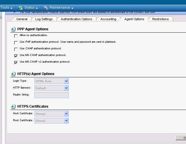Image resolution: width=186 pixels, height=144 pixels.
Task: Click the Status globe icon
Action: [21, 8]
